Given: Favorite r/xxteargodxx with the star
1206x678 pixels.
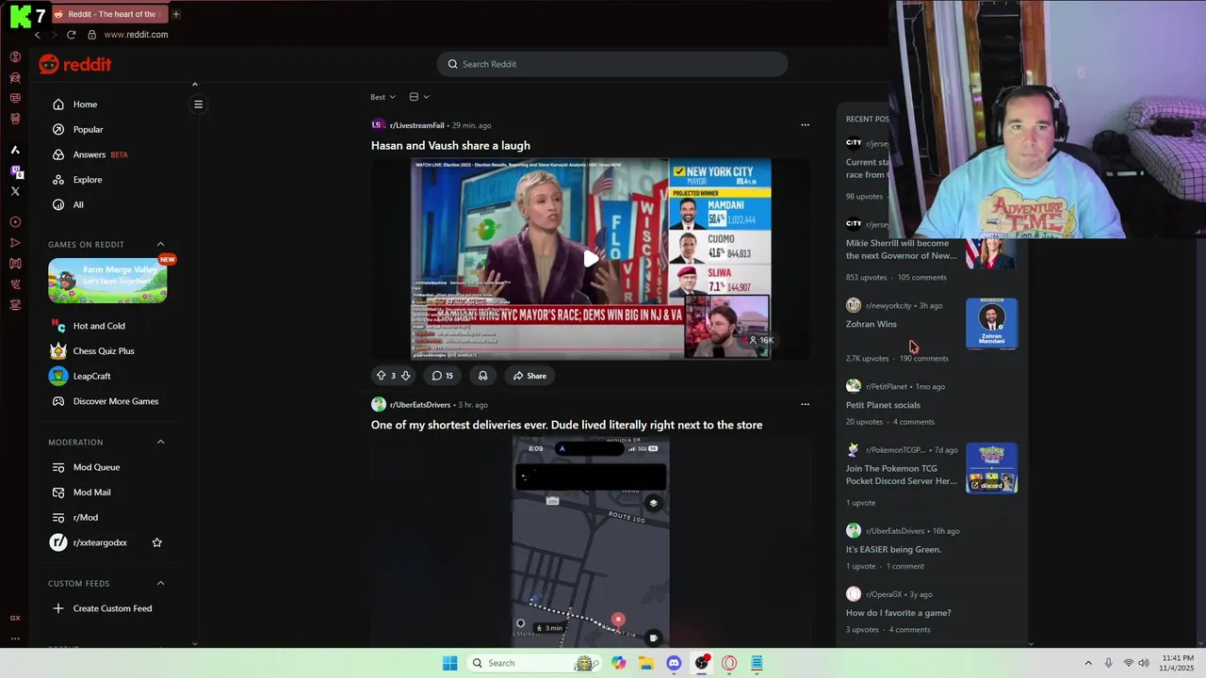Looking at the screenshot, I should tap(157, 542).
